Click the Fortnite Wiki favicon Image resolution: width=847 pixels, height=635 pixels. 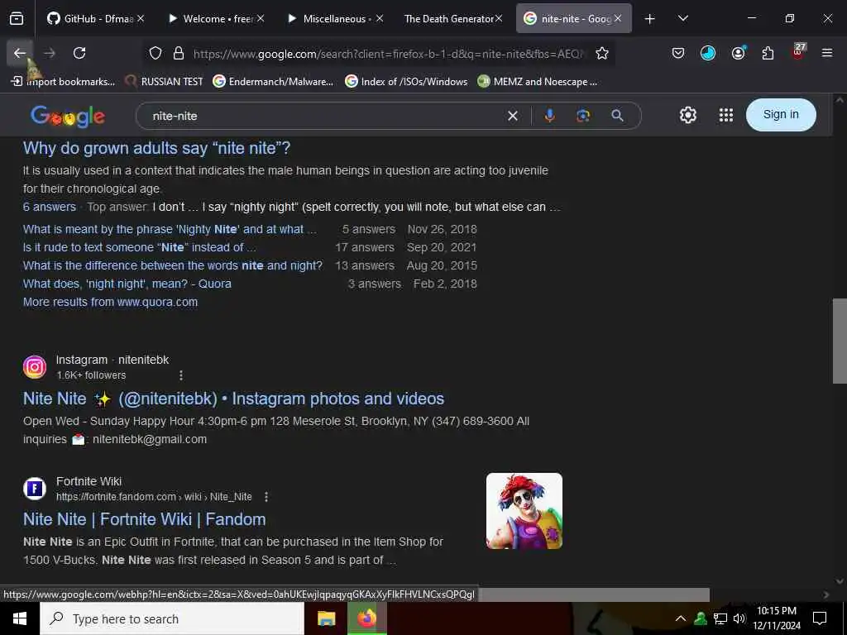pyautogui.click(x=35, y=489)
